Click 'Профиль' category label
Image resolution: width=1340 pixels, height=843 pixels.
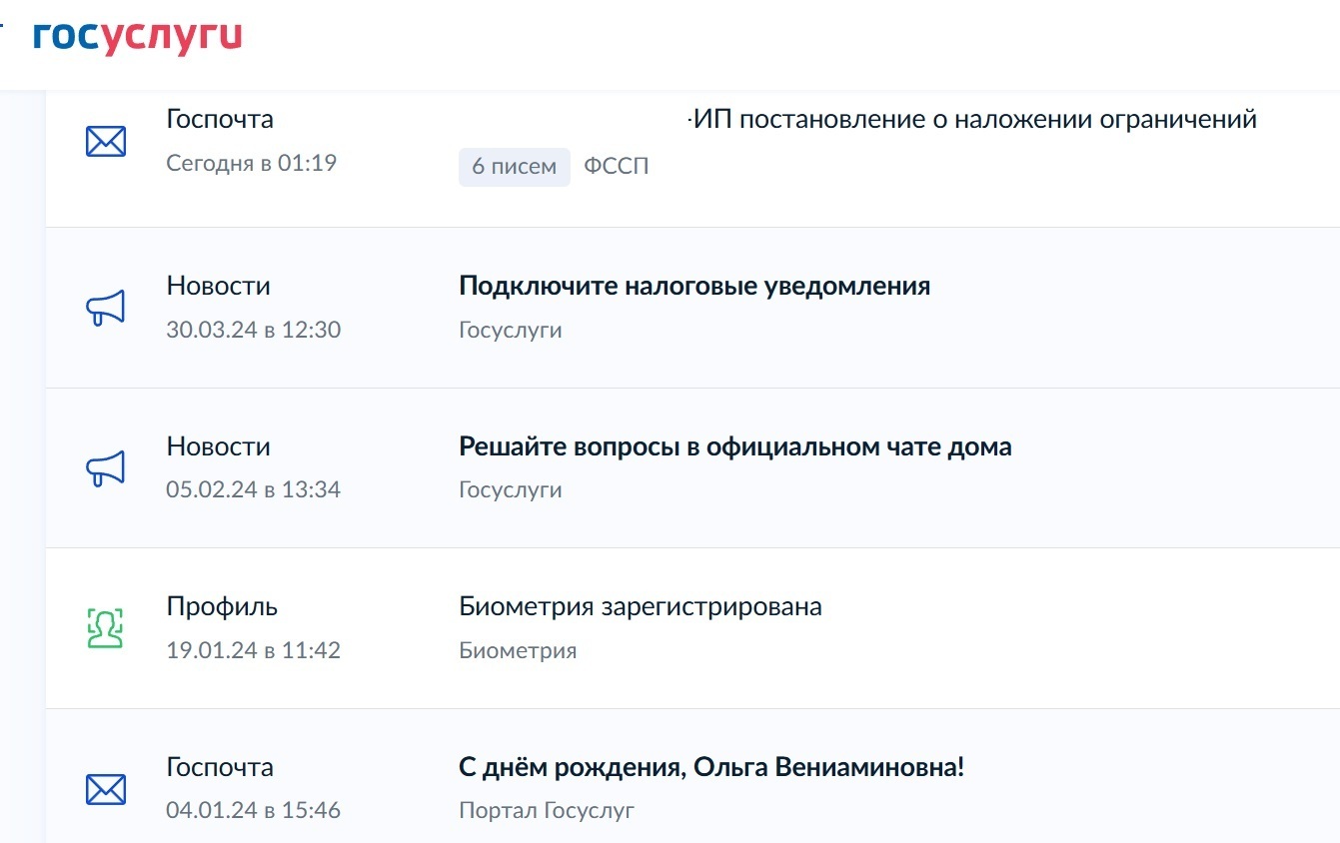click(x=222, y=606)
